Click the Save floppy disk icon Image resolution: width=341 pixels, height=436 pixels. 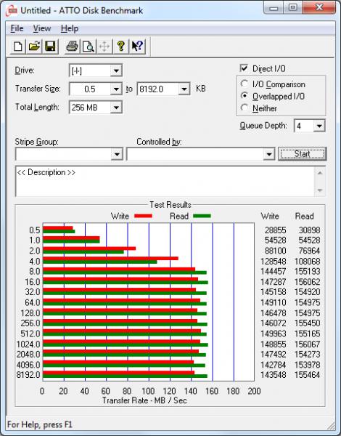[x=50, y=47]
